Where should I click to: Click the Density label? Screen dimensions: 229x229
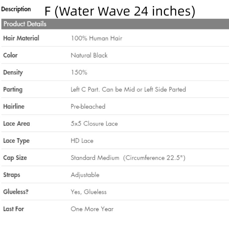coord(13,73)
